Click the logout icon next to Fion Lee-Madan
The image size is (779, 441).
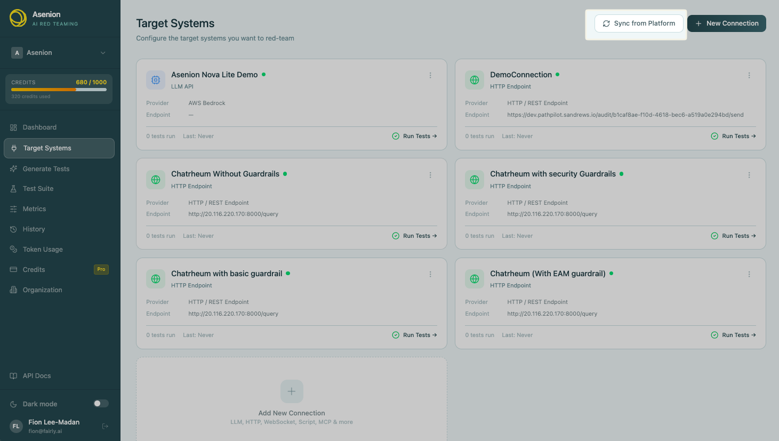coord(105,426)
